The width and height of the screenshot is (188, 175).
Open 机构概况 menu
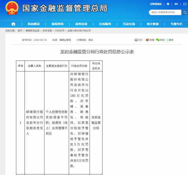point(34,24)
